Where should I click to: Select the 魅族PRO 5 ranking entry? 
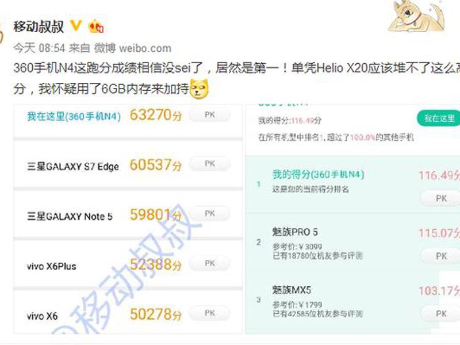tap(352, 242)
